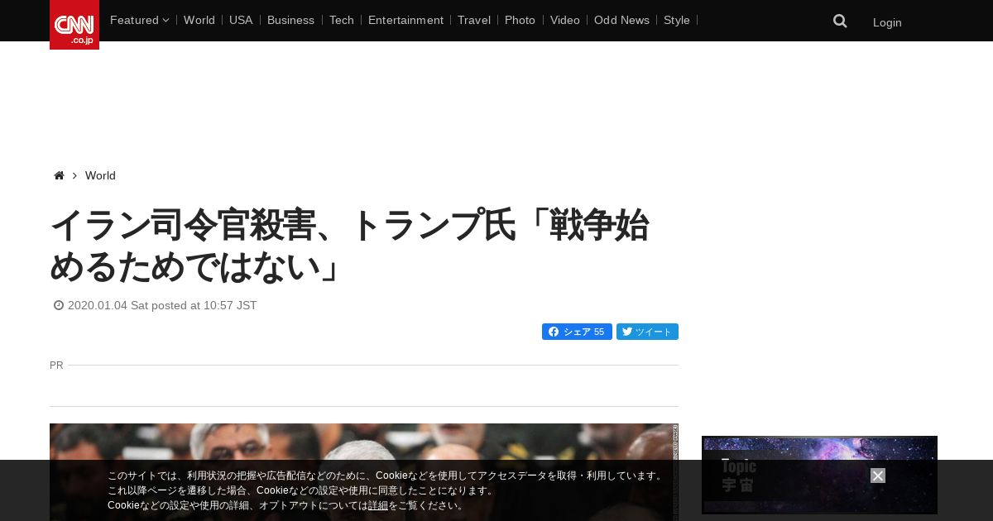Tweet the article with ツイート button
Viewport: 993px width, 521px height.
coord(647,332)
